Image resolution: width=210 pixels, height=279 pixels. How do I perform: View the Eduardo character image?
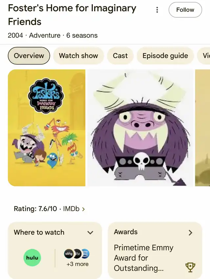tap(140, 128)
